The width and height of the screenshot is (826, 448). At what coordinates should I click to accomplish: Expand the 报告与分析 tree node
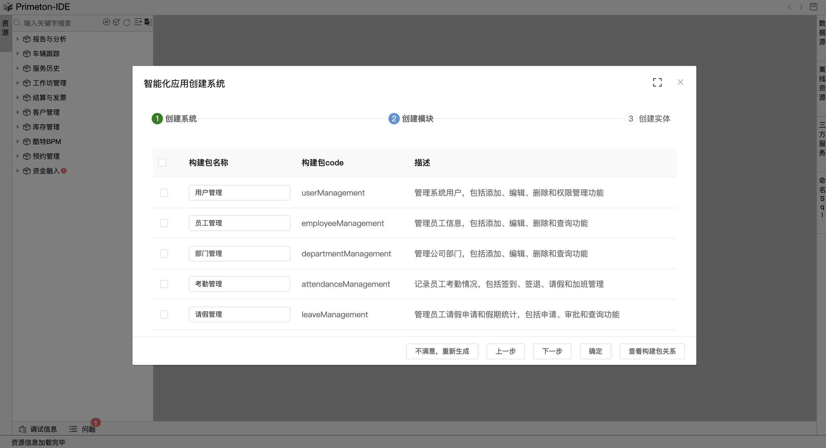[x=18, y=39]
